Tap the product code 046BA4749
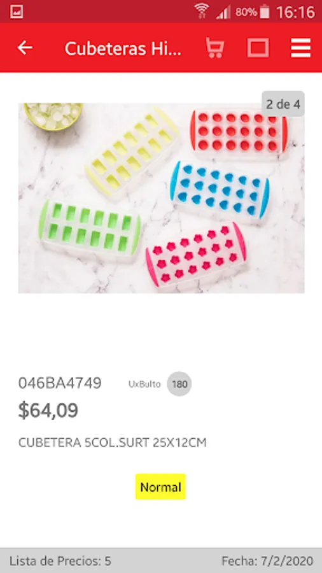This screenshot has height=573, width=322. (60, 383)
